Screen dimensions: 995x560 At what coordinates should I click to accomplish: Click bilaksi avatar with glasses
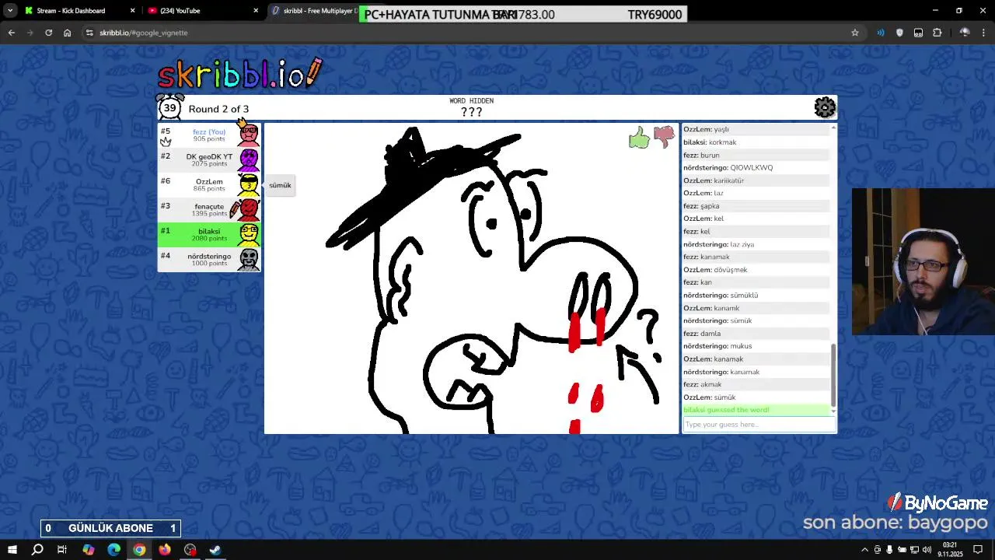249,234
